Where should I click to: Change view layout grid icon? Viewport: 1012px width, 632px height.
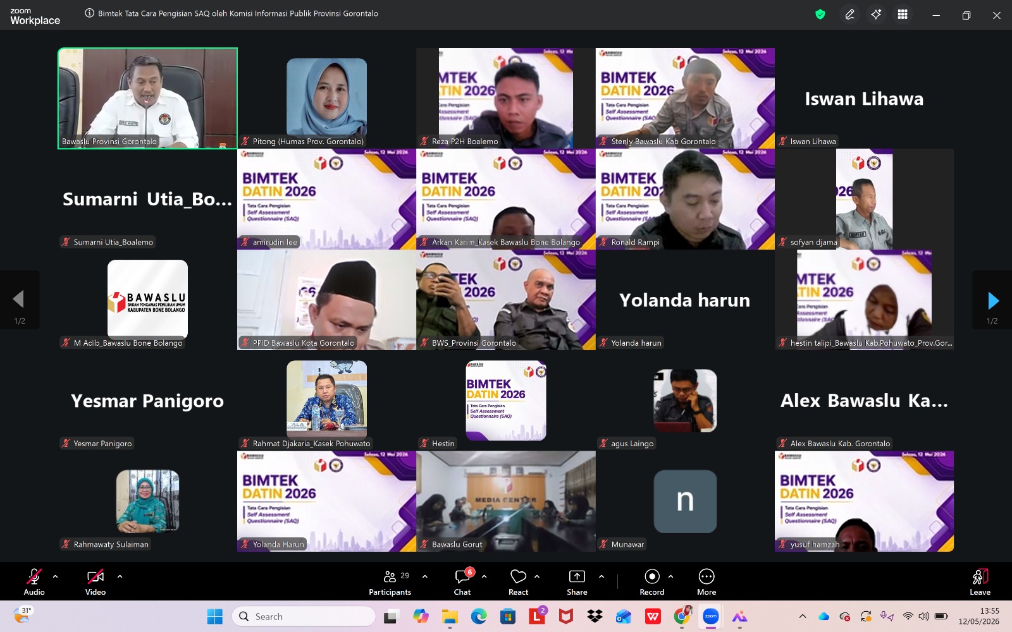[x=903, y=15]
